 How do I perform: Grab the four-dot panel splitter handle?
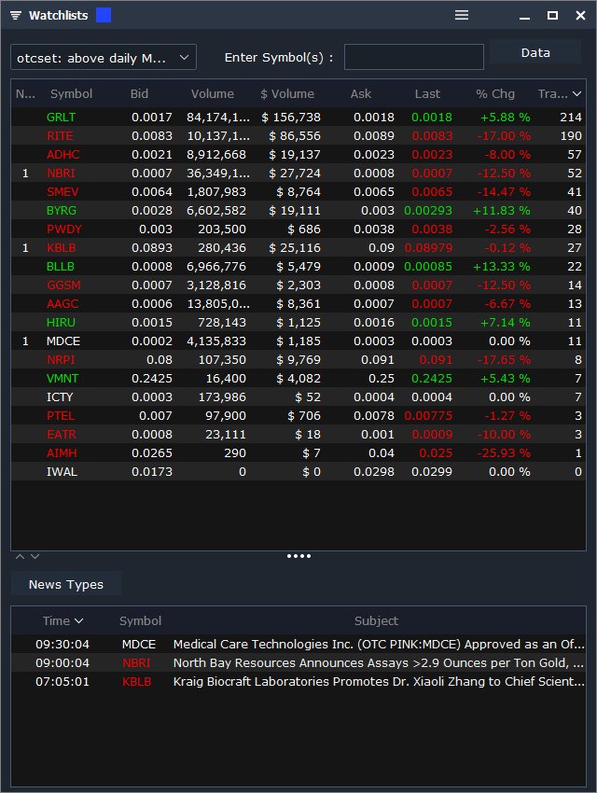[x=298, y=556]
